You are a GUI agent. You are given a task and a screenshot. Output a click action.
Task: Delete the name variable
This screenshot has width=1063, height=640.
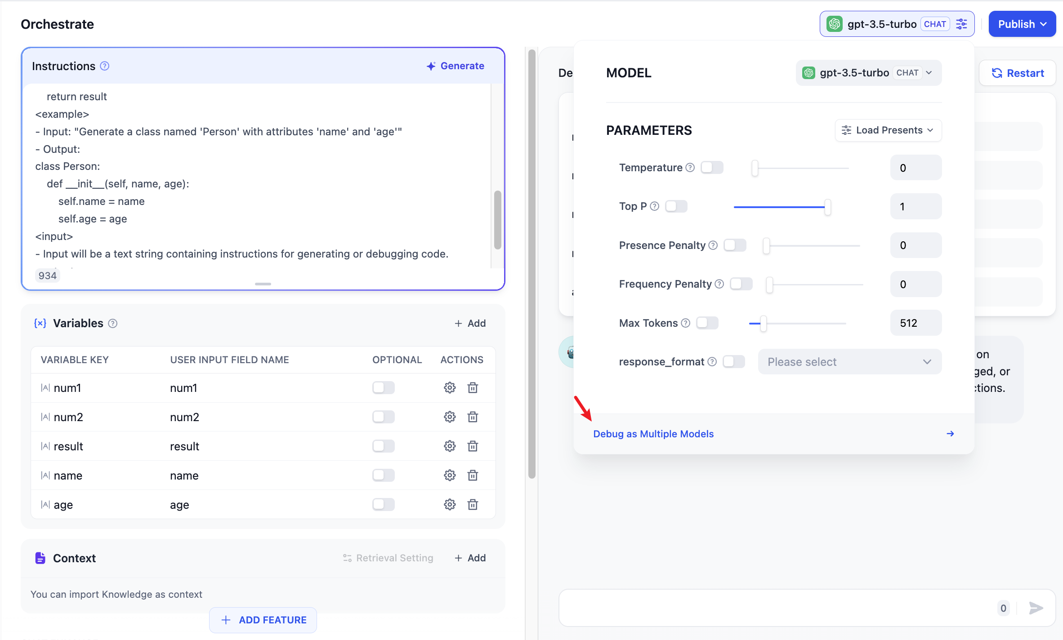pos(473,476)
